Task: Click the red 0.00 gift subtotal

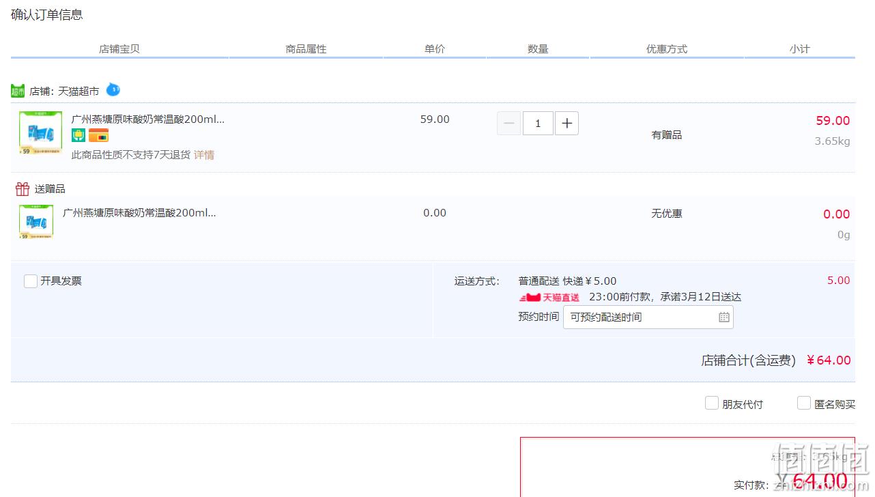Action: 836,214
